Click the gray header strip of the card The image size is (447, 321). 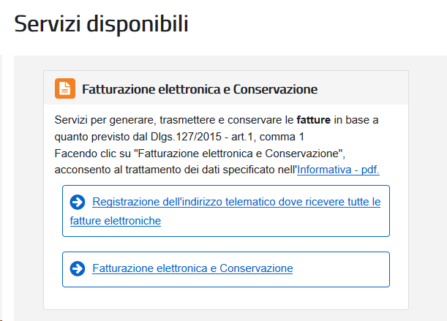coord(226,88)
